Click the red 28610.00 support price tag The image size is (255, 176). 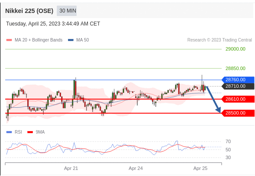click(x=238, y=99)
